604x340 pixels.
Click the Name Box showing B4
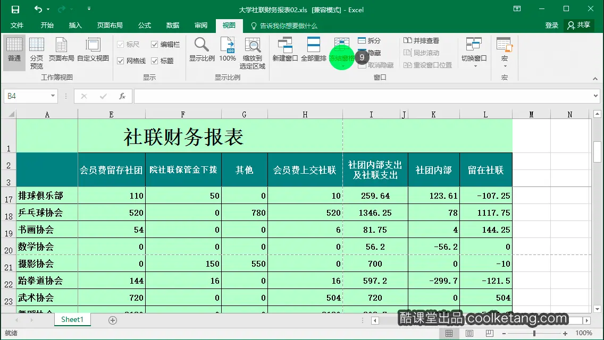pyautogui.click(x=26, y=96)
